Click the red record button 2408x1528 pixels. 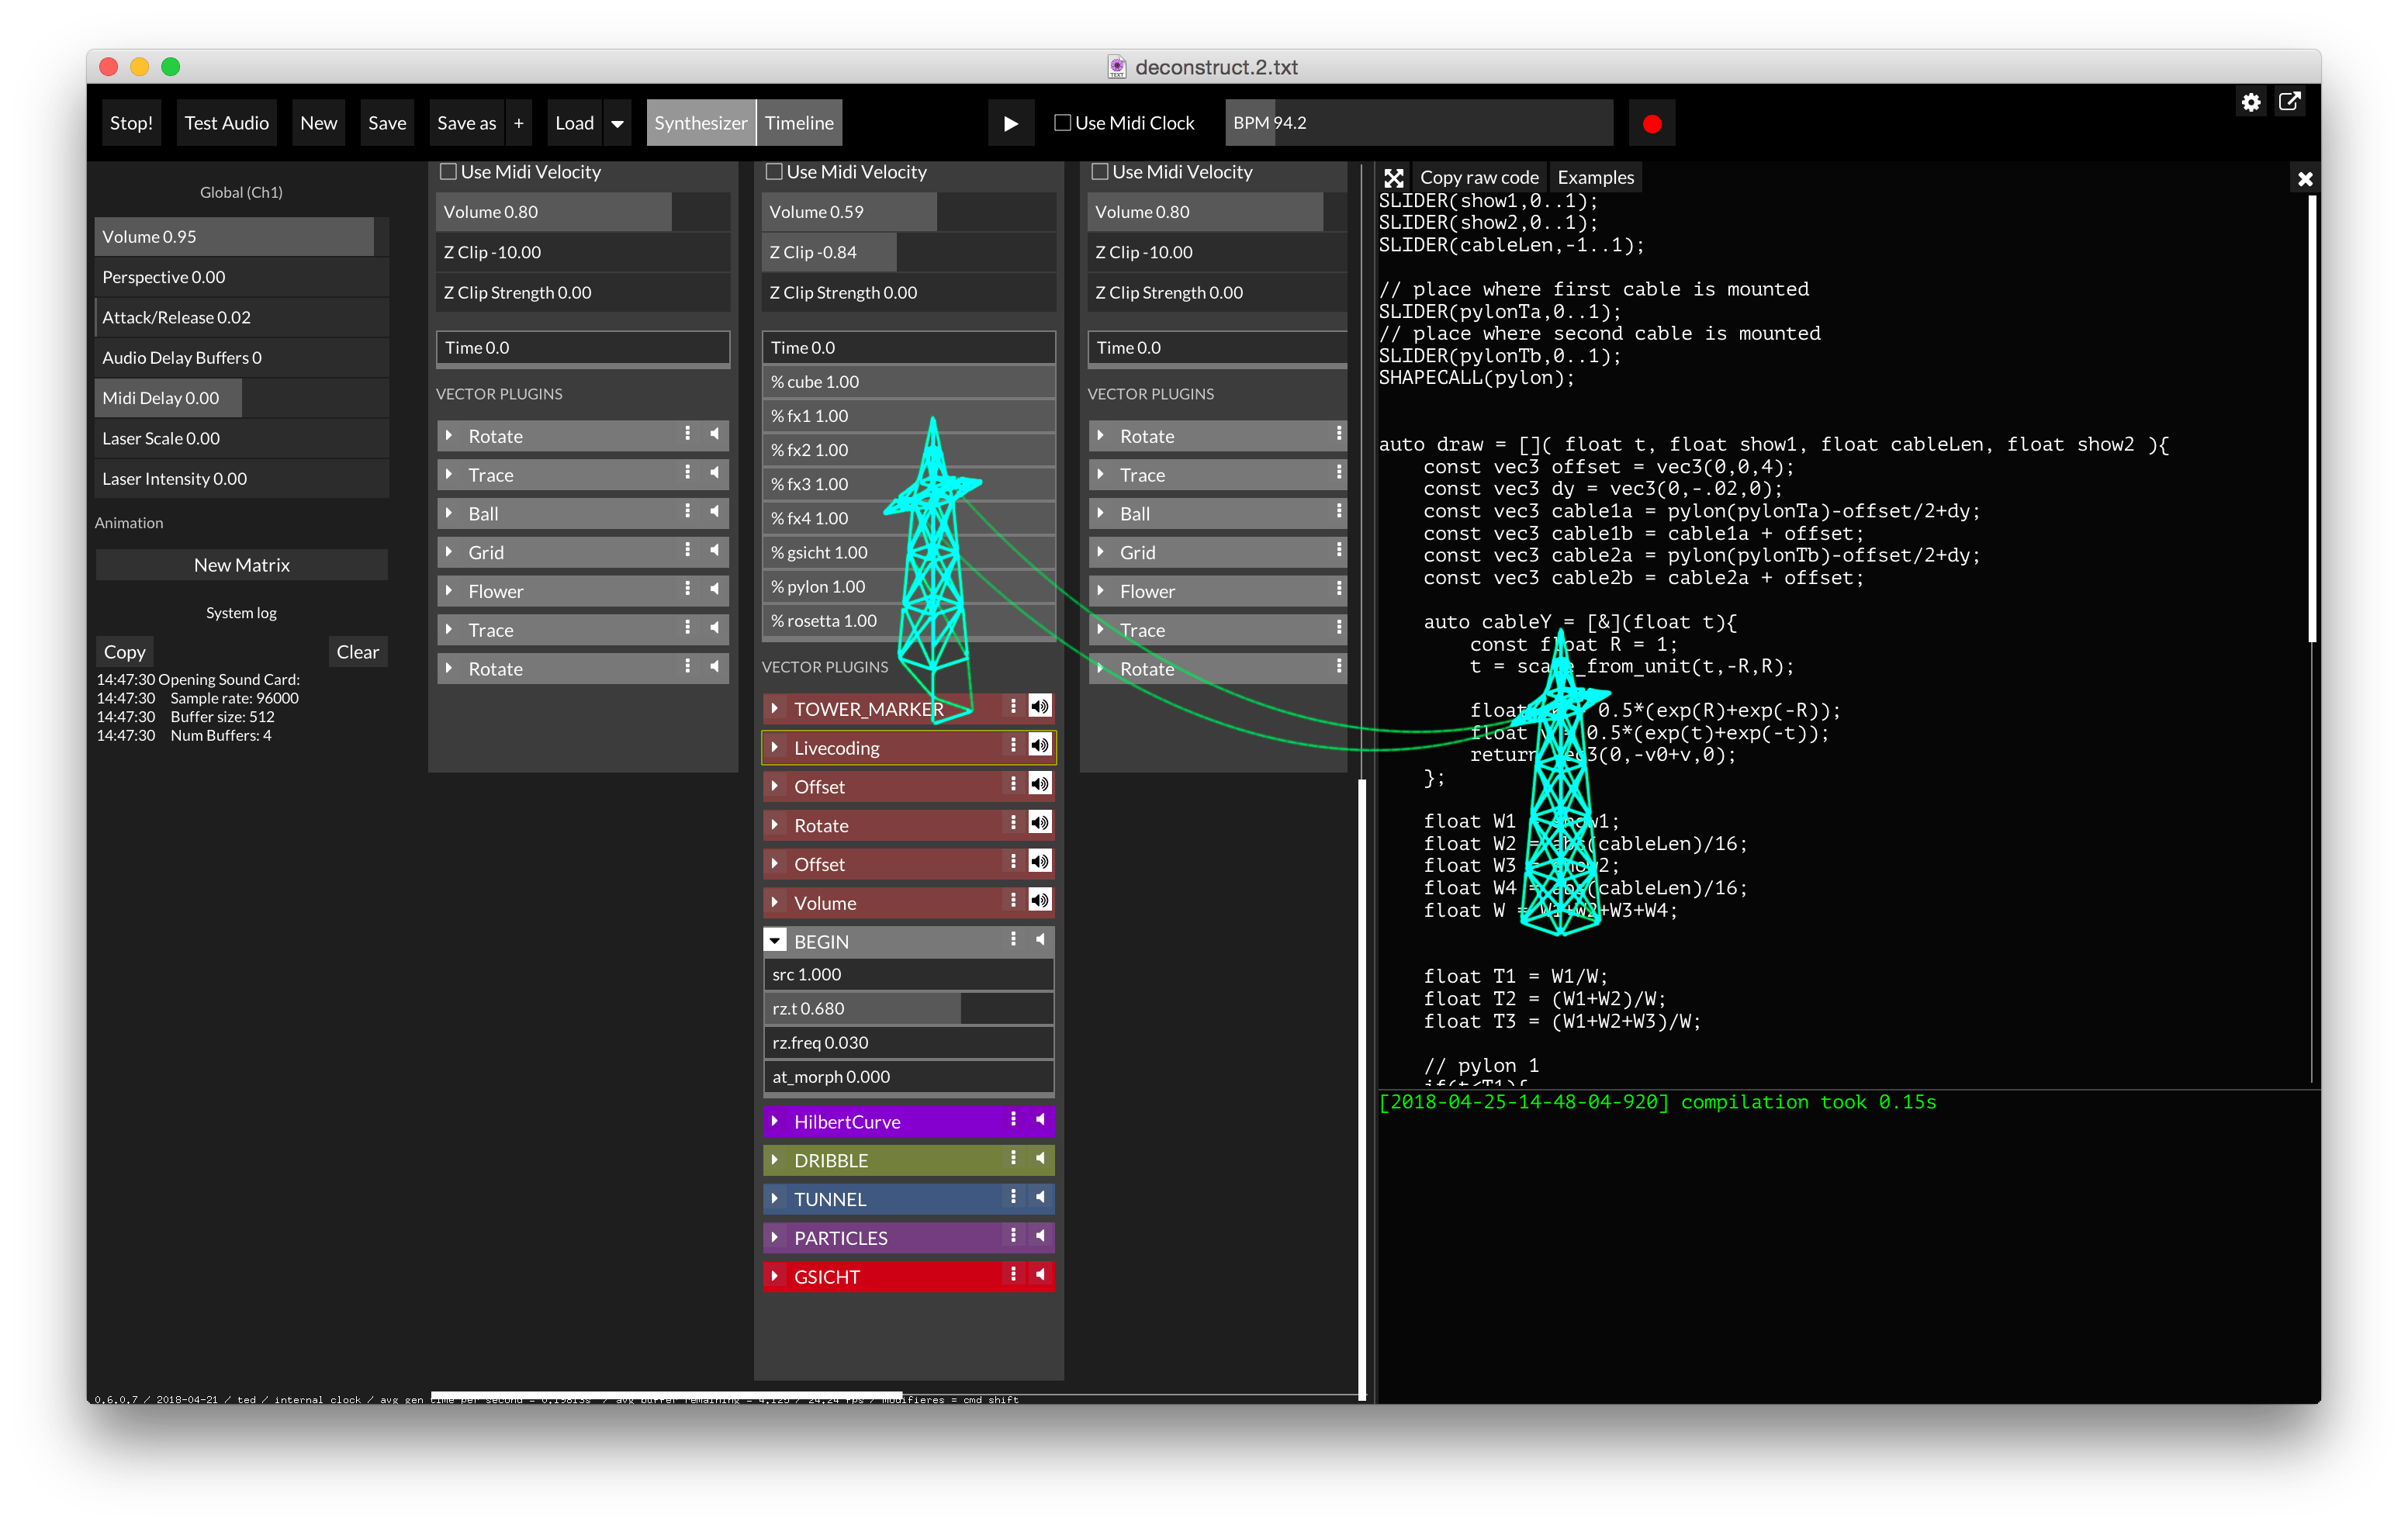coord(1651,123)
